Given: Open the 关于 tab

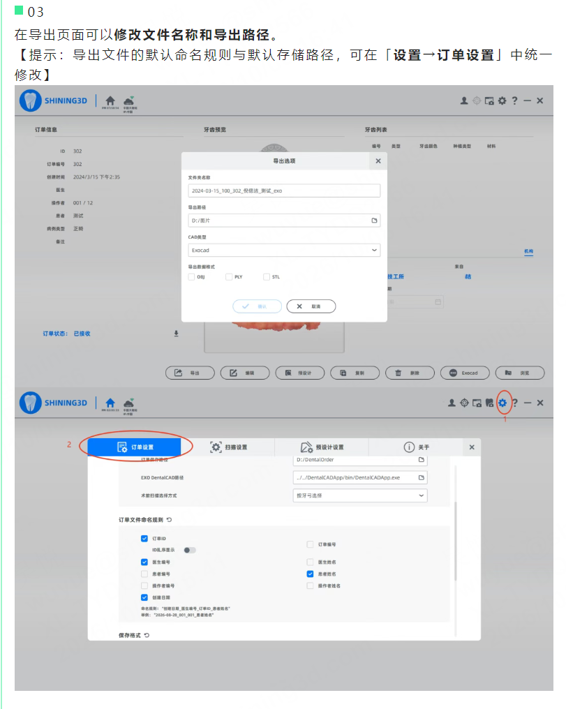Looking at the screenshot, I should click(x=416, y=447).
